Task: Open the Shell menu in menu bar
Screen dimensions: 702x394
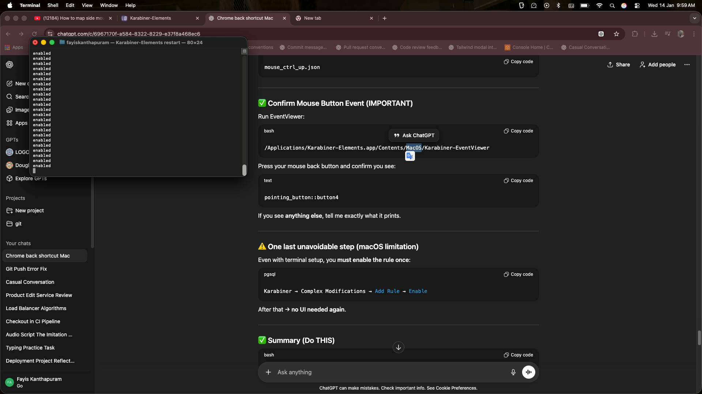Action: pos(53,5)
